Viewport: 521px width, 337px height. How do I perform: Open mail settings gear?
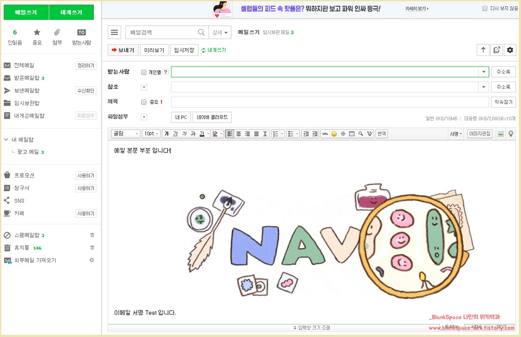[x=510, y=50]
